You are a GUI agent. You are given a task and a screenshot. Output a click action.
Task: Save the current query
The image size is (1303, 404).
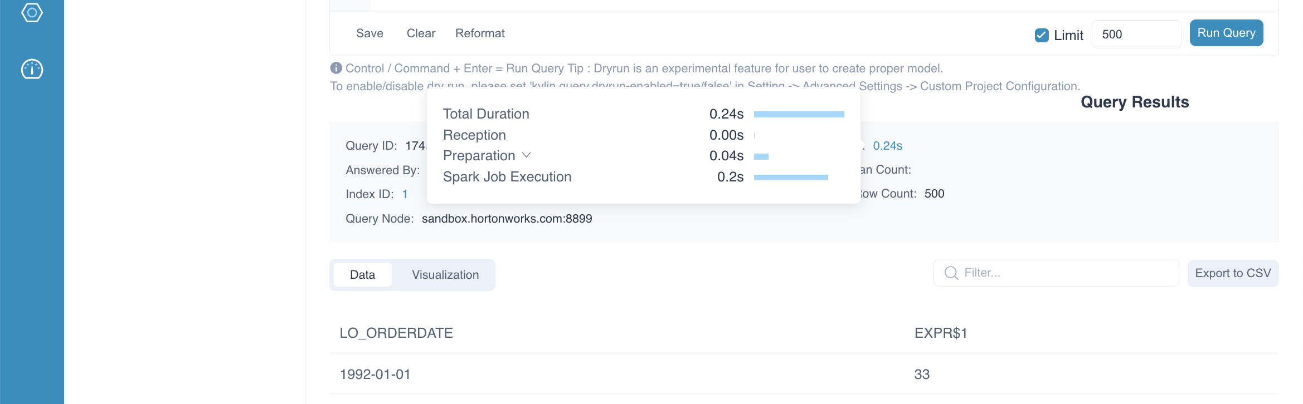369,33
